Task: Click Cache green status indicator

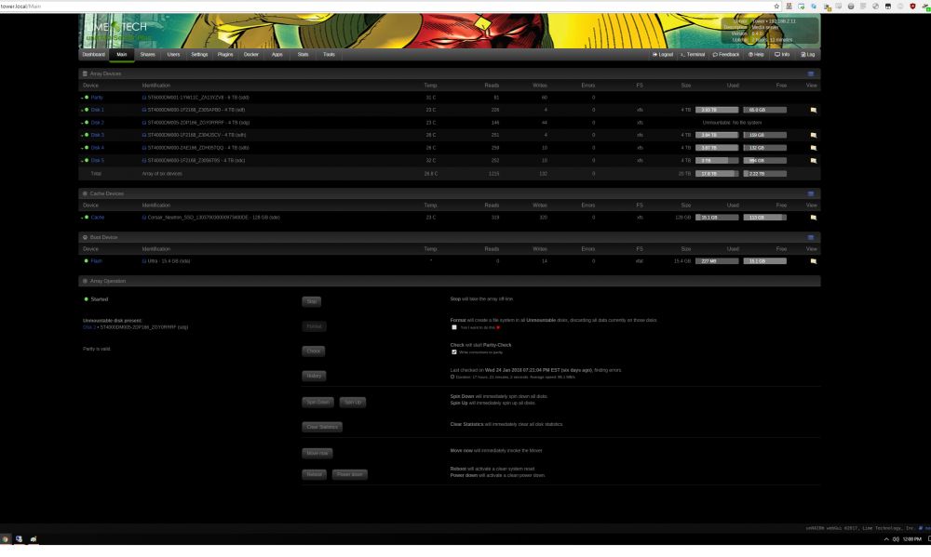Action: pos(87,218)
